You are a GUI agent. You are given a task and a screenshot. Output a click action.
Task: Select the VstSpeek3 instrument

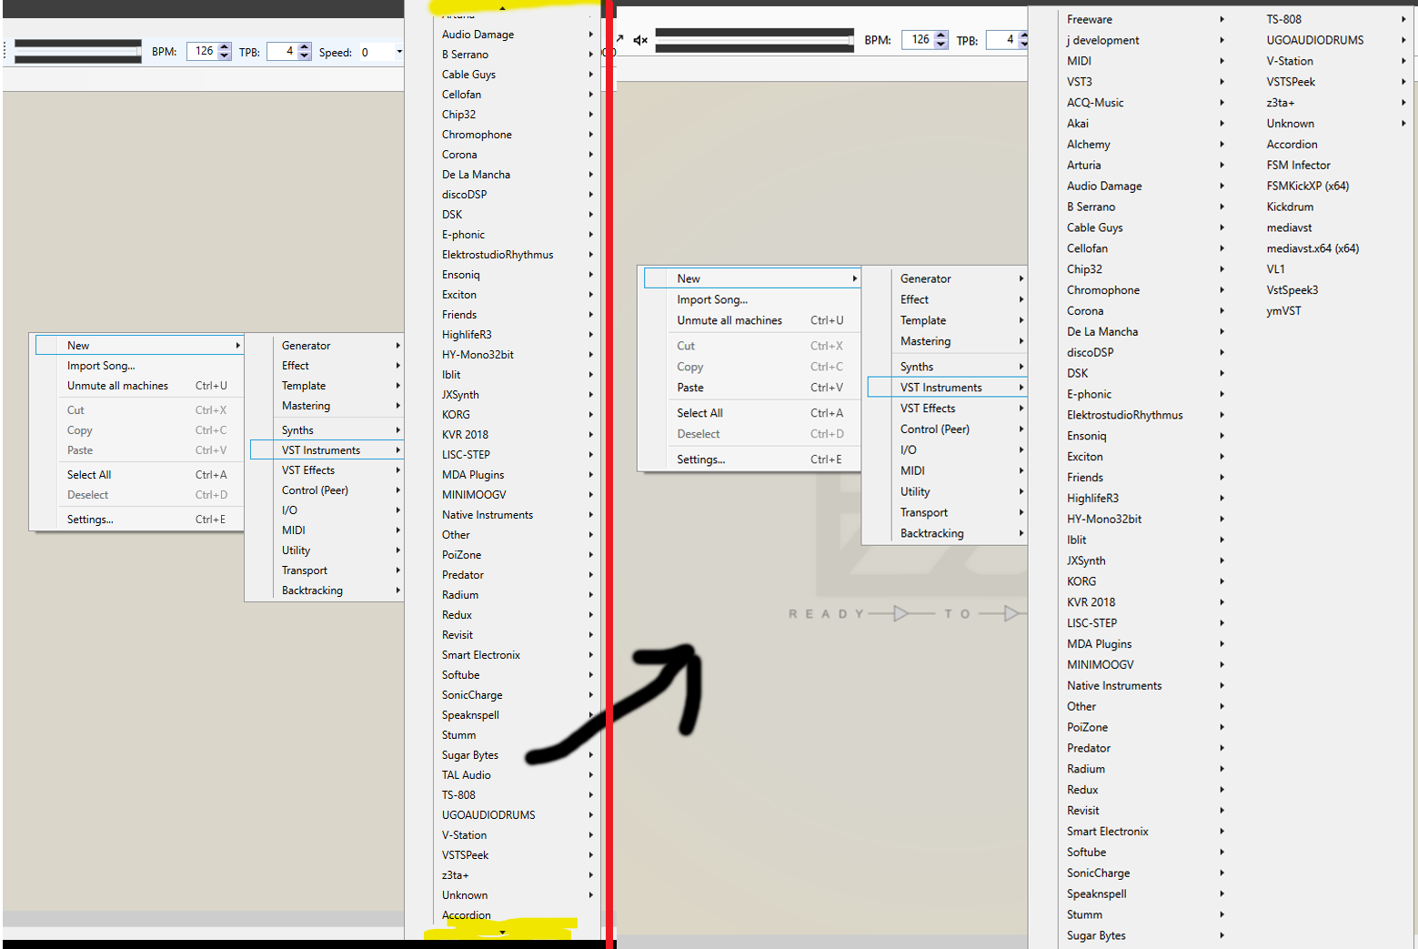(x=1292, y=290)
